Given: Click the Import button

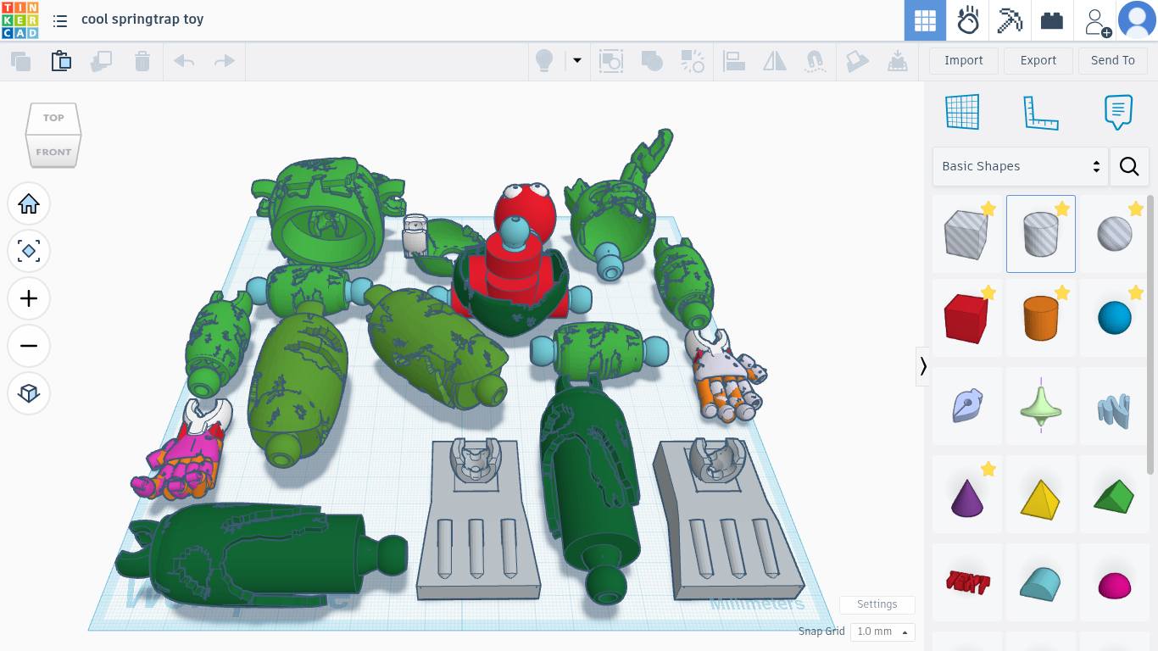Looking at the screenshot, I should pyautogui.click(x=964, y=61).
